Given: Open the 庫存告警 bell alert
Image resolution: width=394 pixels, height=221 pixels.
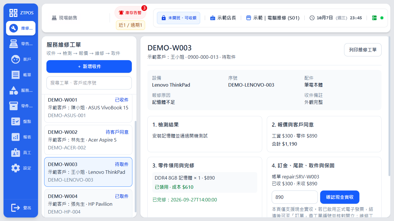Looking at the screenshot, I should (x=130, y=13).
